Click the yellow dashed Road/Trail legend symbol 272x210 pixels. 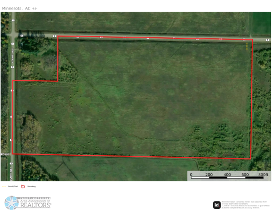[x=4, y=187]
